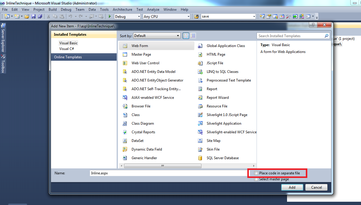Screen dimensions: 361x205
Task: Check Place code in separate file
Action: click(x=256, y=173)
